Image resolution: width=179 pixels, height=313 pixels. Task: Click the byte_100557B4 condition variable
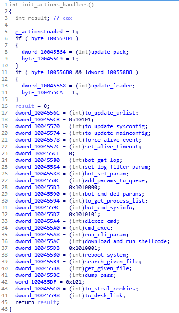[51, 38]
